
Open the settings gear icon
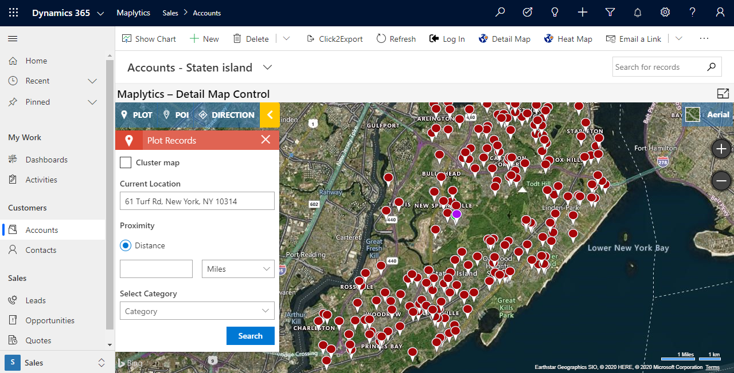pyautogui.click(x=665, y=13)
